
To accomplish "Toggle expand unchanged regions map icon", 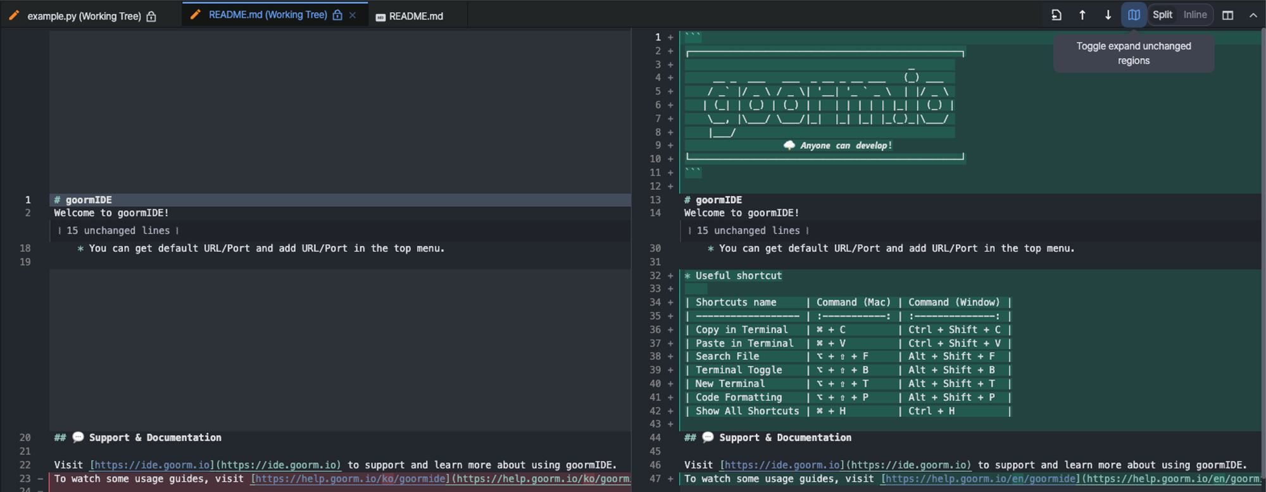I will coord(1134,15).
